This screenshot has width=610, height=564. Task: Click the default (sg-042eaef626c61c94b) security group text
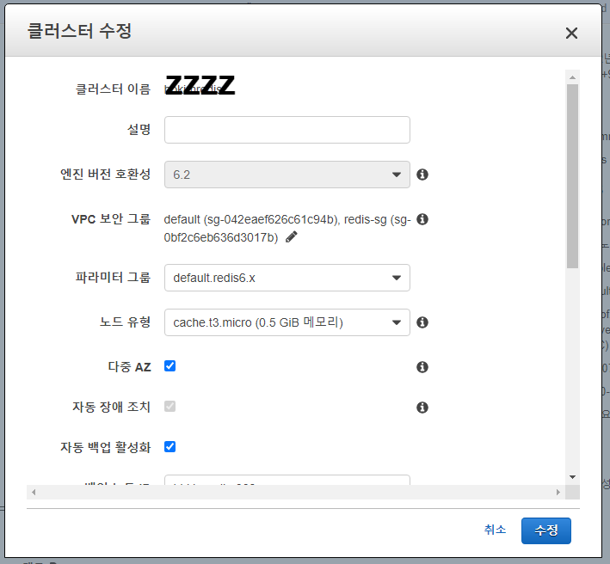pos(251,219)
